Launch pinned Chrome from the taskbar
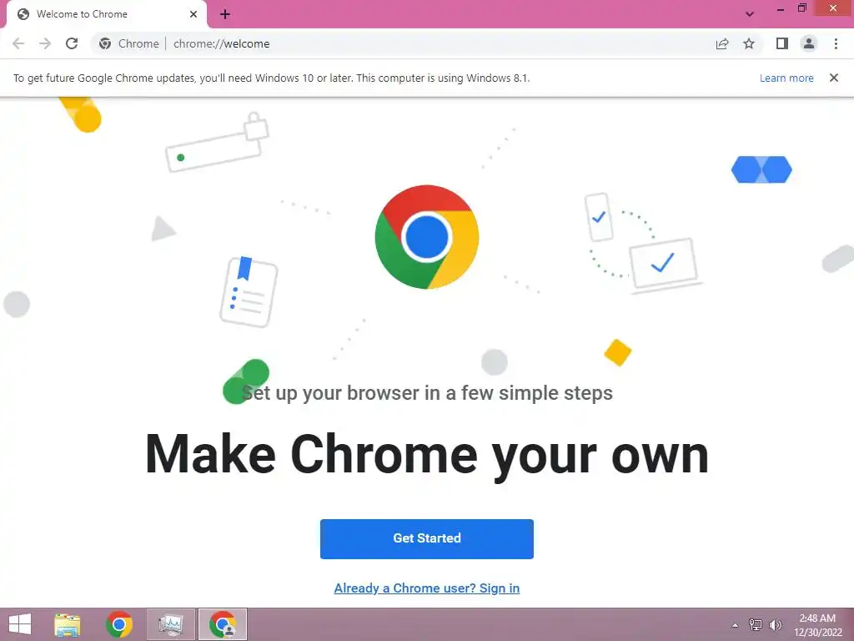 click(118, 624)
